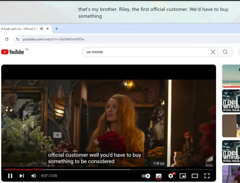Clear the search box with the X

point(213,52)
